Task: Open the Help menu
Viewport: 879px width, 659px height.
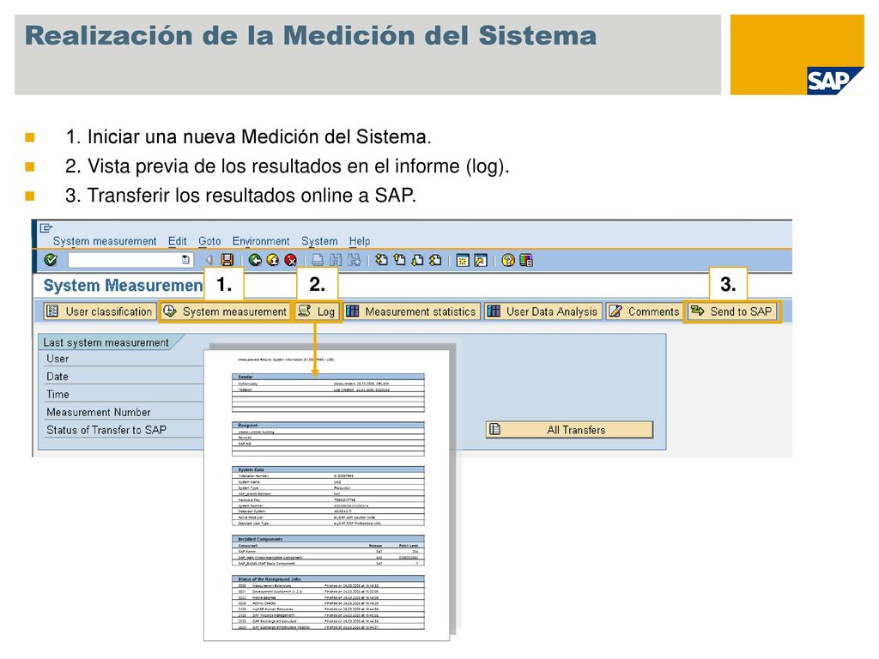Action: [x=360, y=241]
